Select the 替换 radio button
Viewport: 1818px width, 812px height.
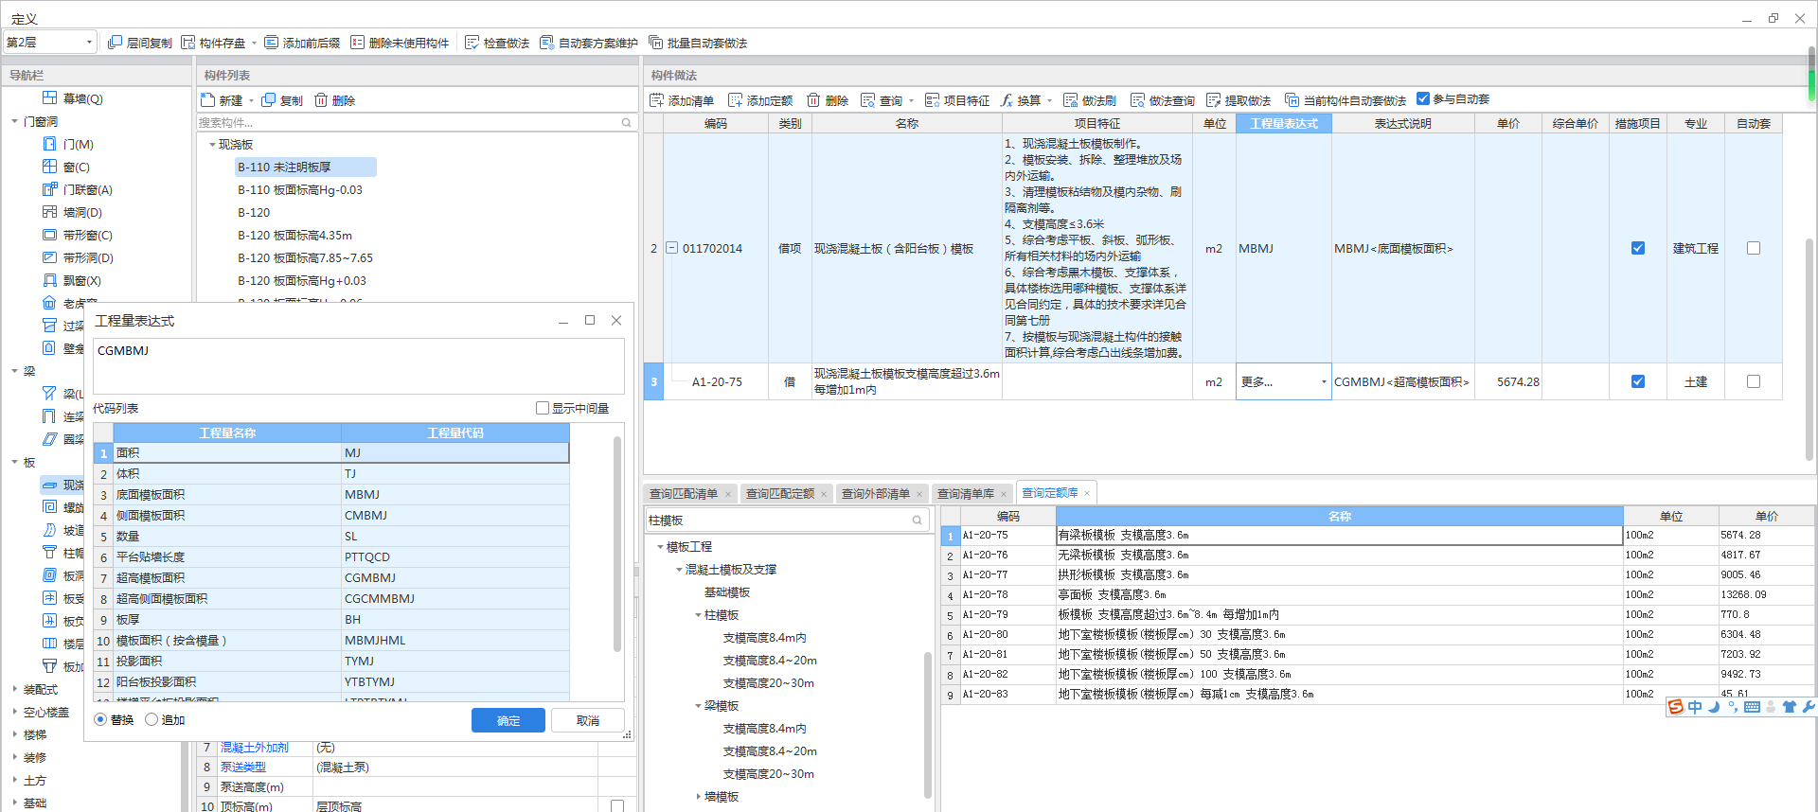coord(100,719)
